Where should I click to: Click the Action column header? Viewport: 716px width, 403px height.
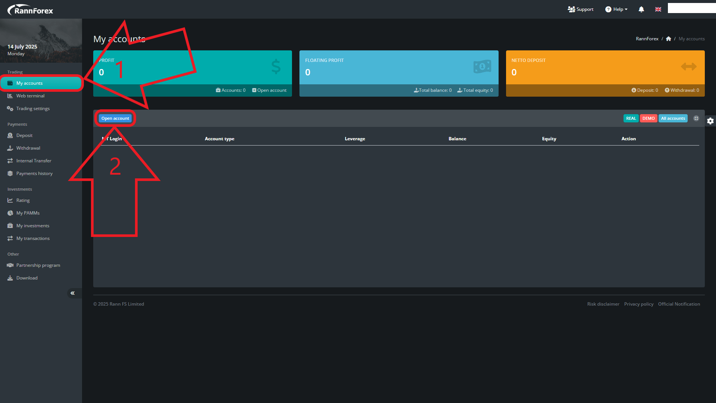[x=629, y=139]
